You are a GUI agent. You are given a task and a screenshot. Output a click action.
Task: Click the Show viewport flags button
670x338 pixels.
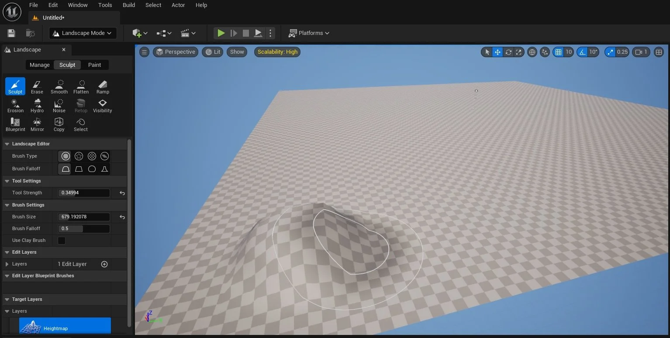coord(237,52)
